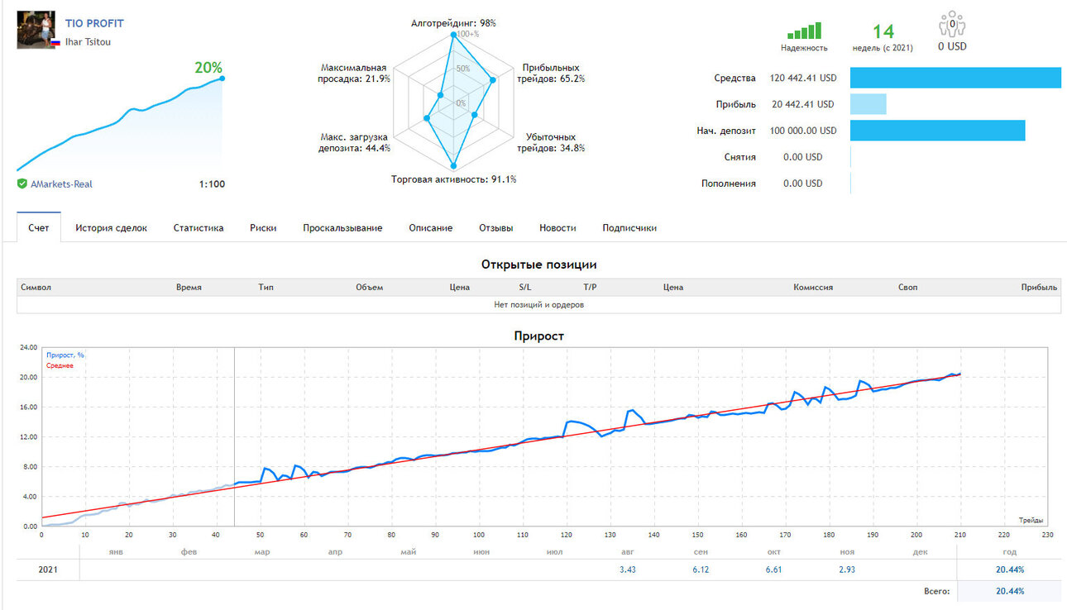
Task: Click the small growth preview chart
Action: pyautogui.click(x=121, y=124)
